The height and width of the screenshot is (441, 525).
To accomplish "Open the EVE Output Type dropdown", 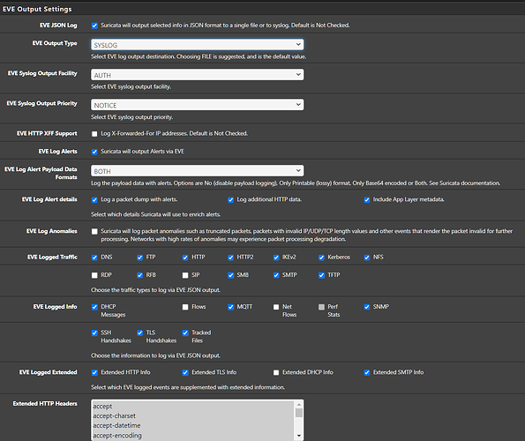I will tap(198, 44).
